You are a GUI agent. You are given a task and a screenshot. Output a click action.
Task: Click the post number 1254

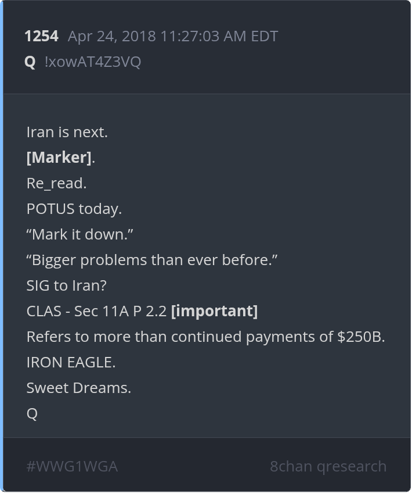tap(41, 36)
